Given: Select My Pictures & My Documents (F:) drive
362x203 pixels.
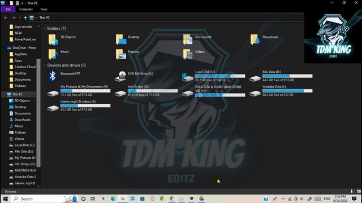Looking at the screenshot, I should [79, 91].
